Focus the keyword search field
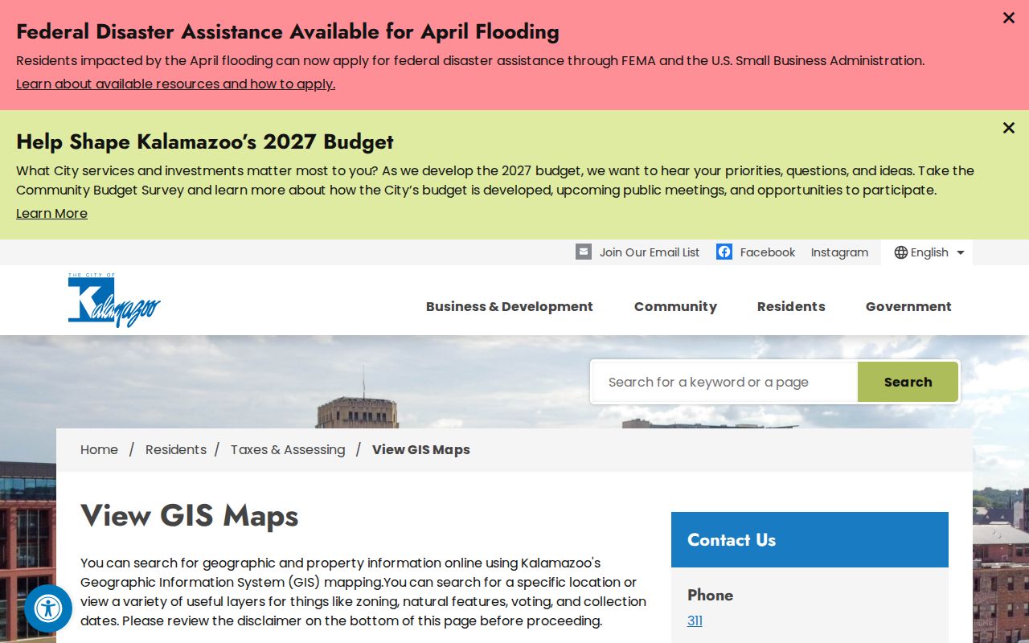Image resolution: width=1029 pixels, height=643 pixels. [725, 382]
